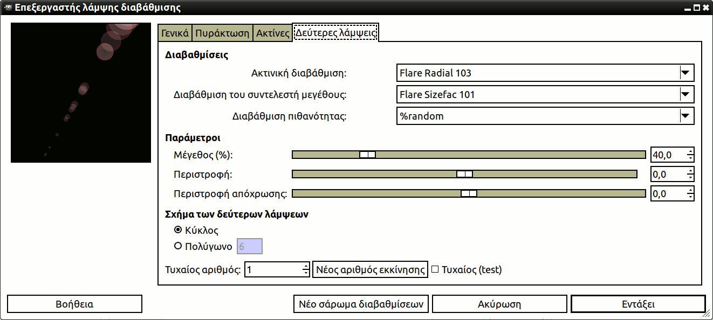Increase the Τυχαίος αριθμός seed value
Viewport: 713px width, 320px height.
[x=306, y=266]
